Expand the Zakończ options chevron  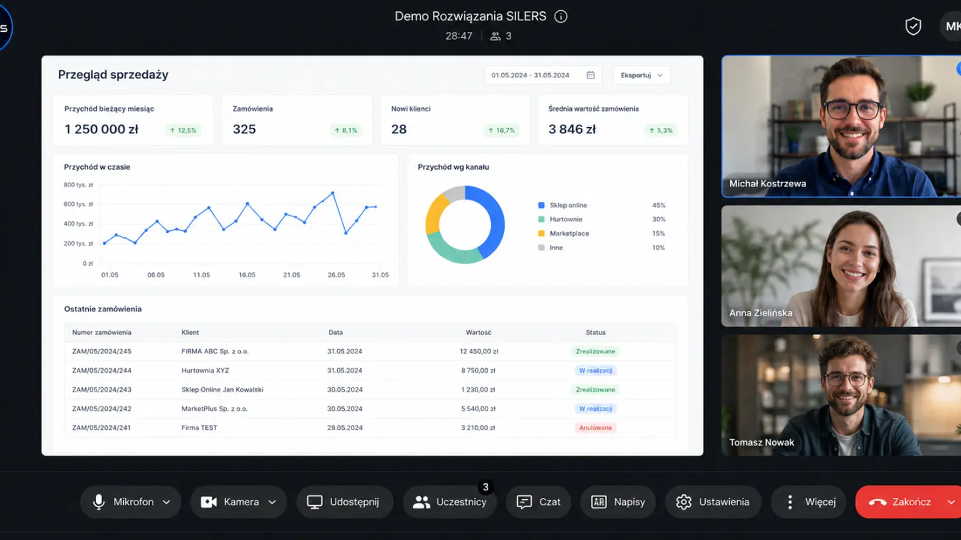point(951,502)
